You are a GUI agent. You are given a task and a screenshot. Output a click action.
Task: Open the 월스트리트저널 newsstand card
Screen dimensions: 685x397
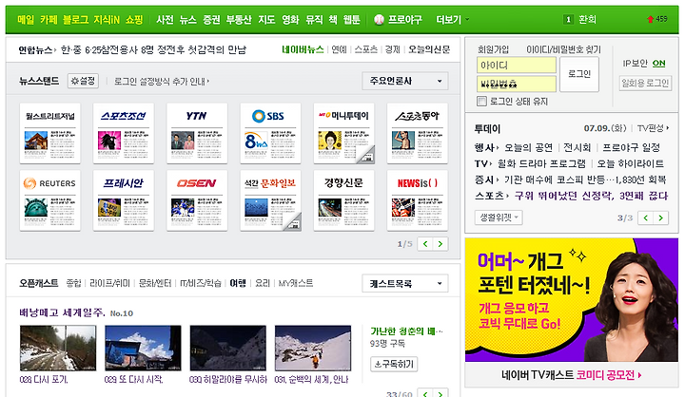[50, 134]
